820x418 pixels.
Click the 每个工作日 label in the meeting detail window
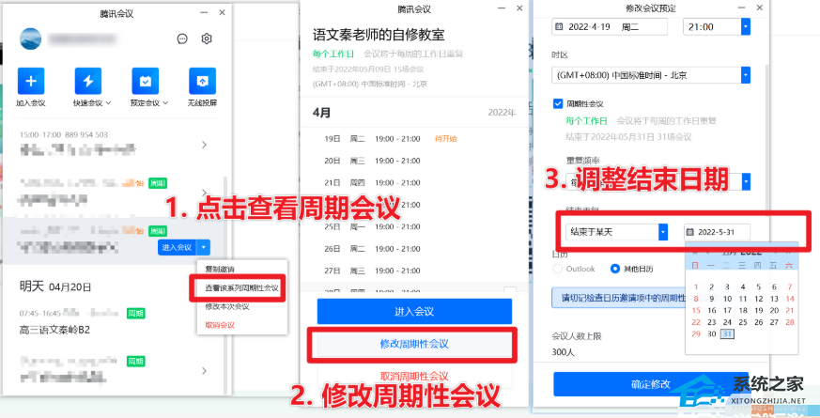click(333, 54)
